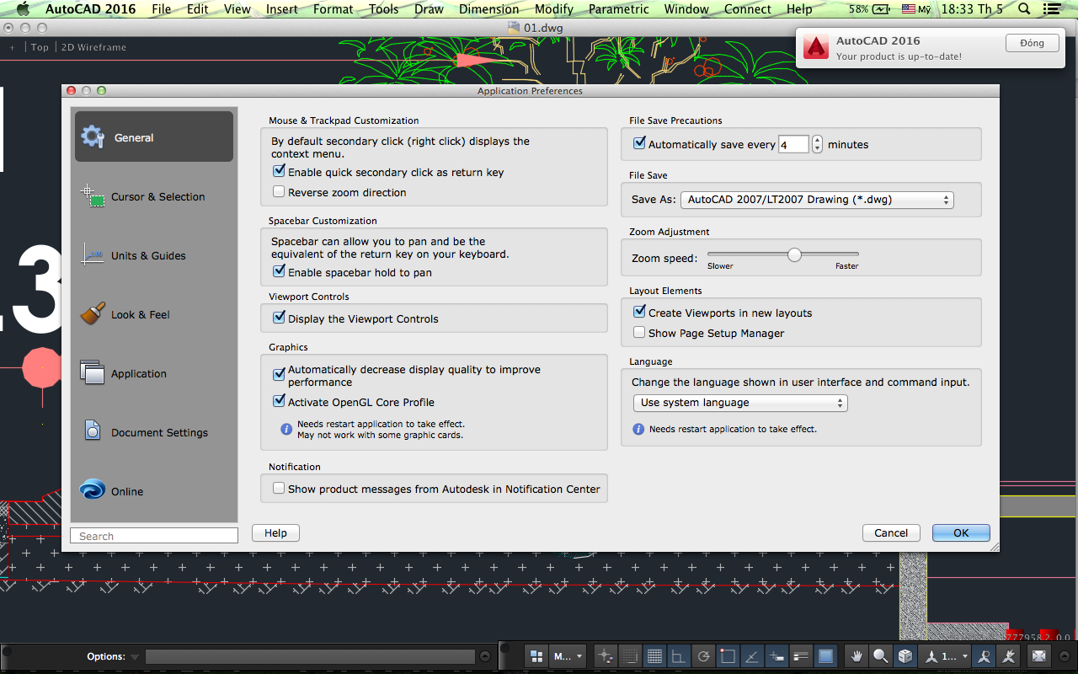The image size is (1078, 674).
Task: Click the autosave minutes stepper arrows
Action: click(817, 144)
